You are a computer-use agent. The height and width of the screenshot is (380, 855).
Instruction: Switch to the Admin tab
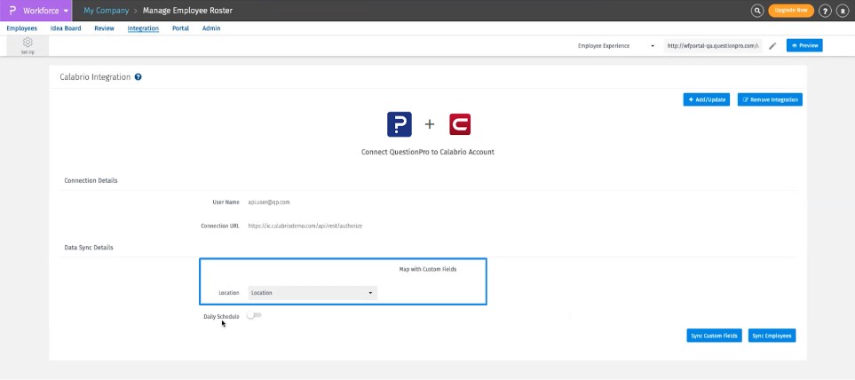coord(211,28)
